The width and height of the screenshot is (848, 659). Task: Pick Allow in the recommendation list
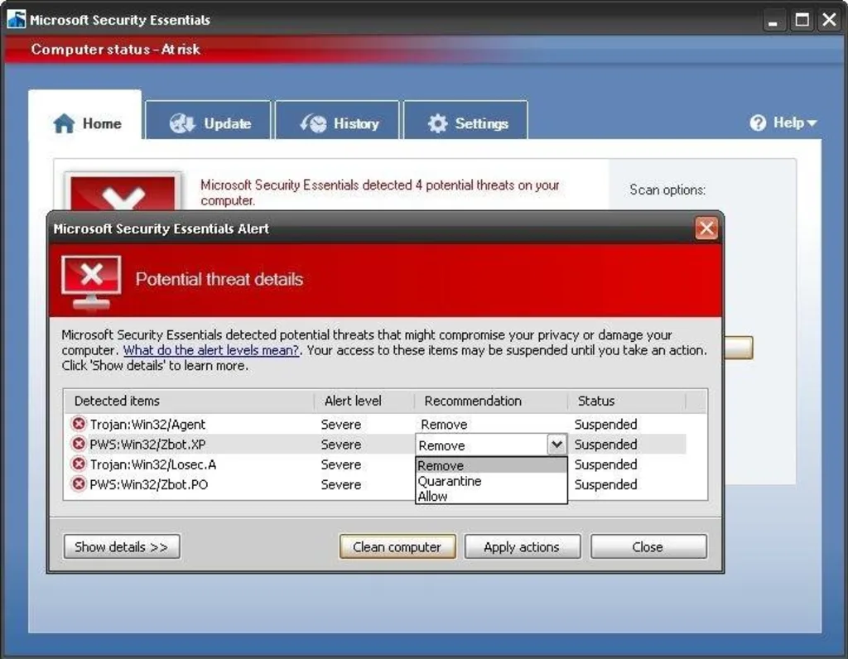click(433, 497)
